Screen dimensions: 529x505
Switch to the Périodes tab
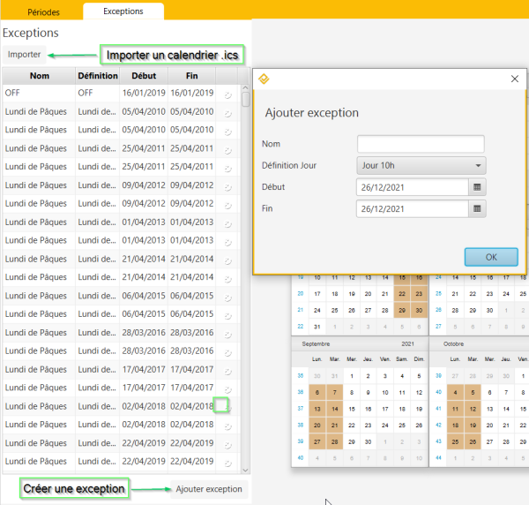click(44, 11)
